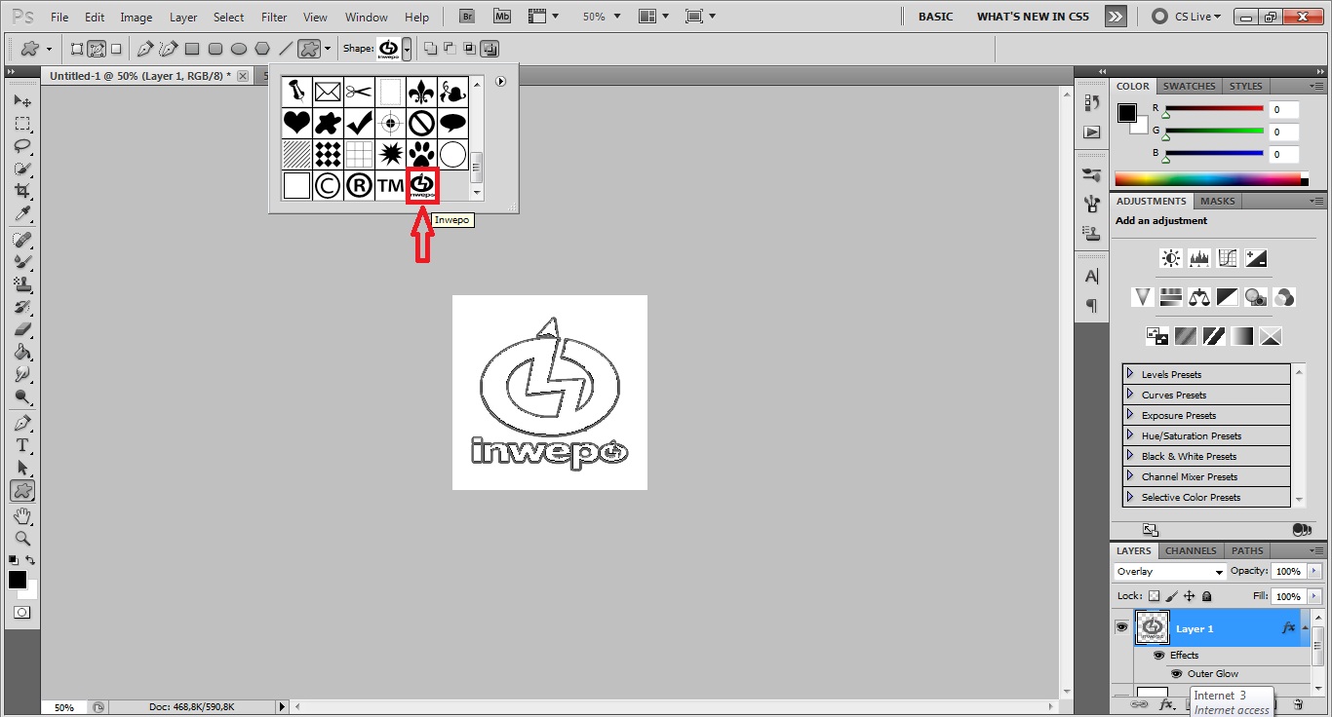1332x717 pixels.
Task: Add a Curves adjustment
Action: tap(1228, 258)
